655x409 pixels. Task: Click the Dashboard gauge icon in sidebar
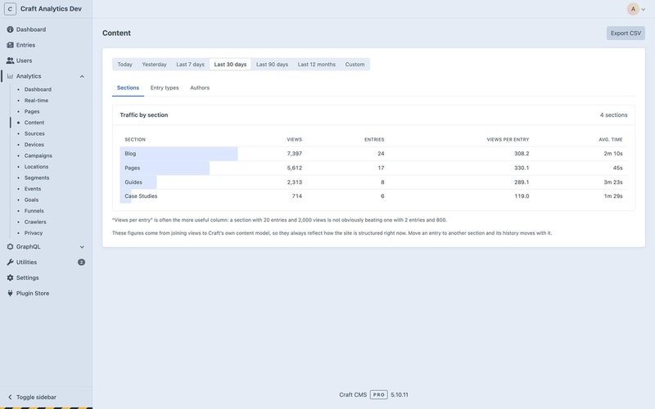10,29
